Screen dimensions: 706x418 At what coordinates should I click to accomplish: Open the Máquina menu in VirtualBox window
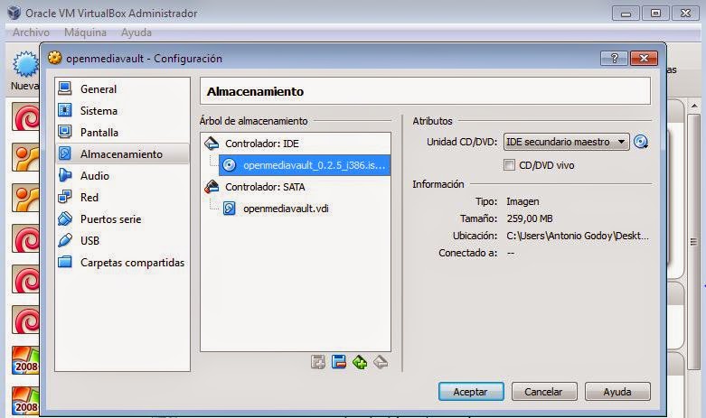(x=85, y=33)
